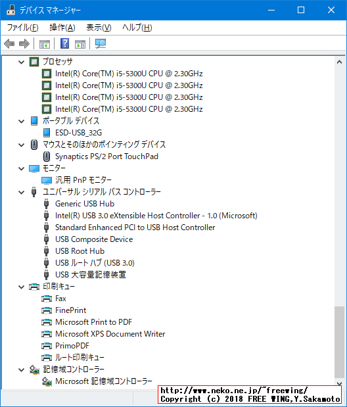The height and width of the screenshot is (407, 347).
Task: Click the scrollbar down arrow
Action: [x=339, y=383]
